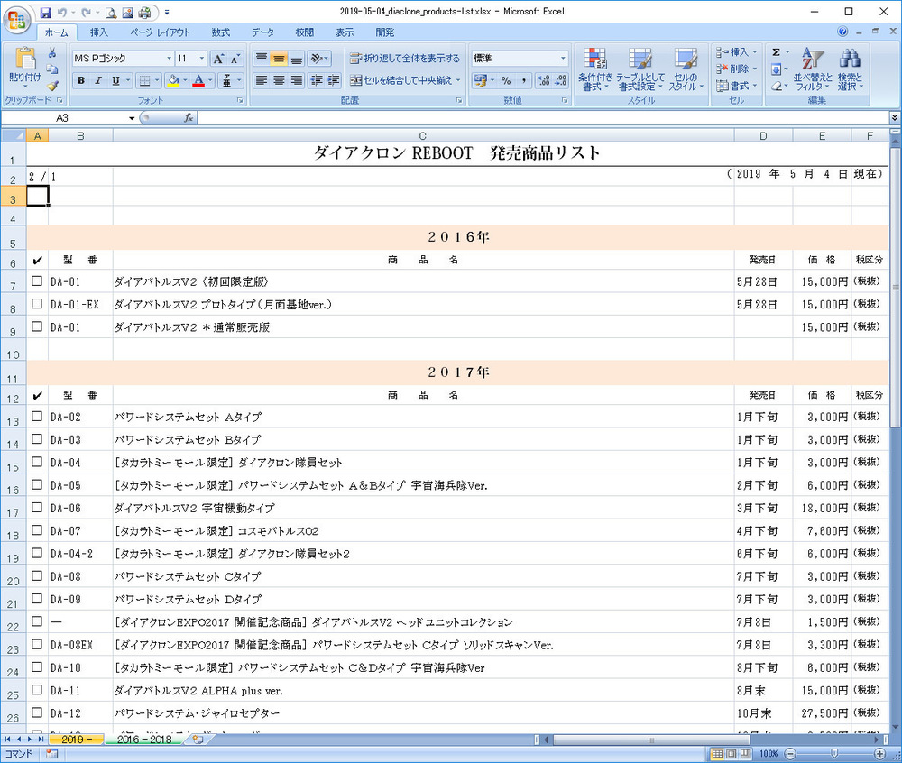Click the zoom slider handle
This screenshot has height=763, width=902.
(834, 754)
